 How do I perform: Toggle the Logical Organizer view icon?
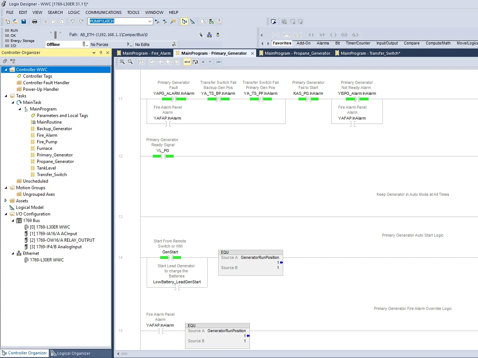pyautogui.click(x=193, y=22)
